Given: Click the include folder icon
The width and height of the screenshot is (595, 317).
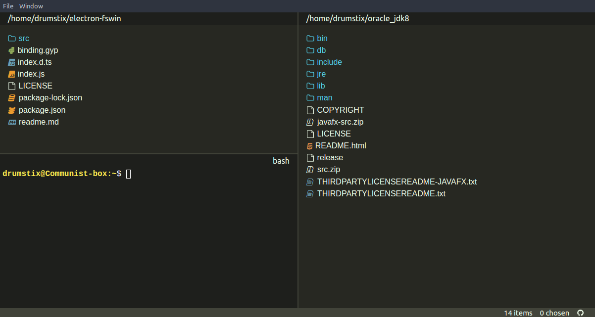Looking at the screenshot, I should click(310, 62).
